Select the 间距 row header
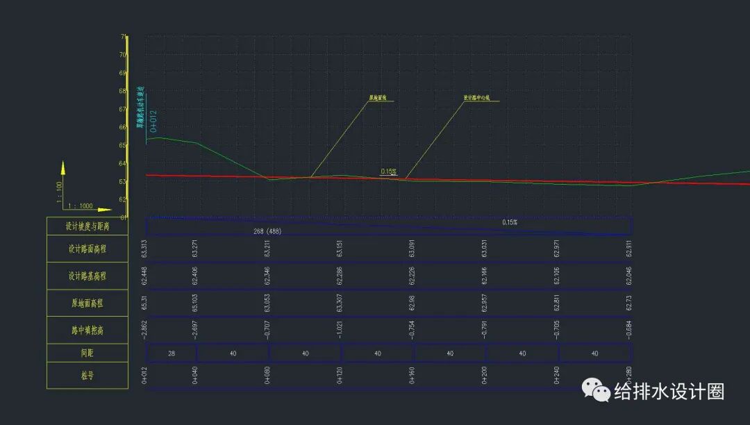The image size is (750, 425). [x=87, y=353]
